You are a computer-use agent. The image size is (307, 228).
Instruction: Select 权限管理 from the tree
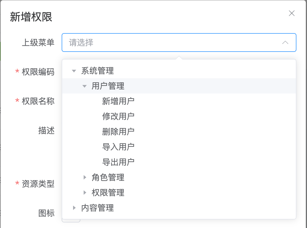108,193
